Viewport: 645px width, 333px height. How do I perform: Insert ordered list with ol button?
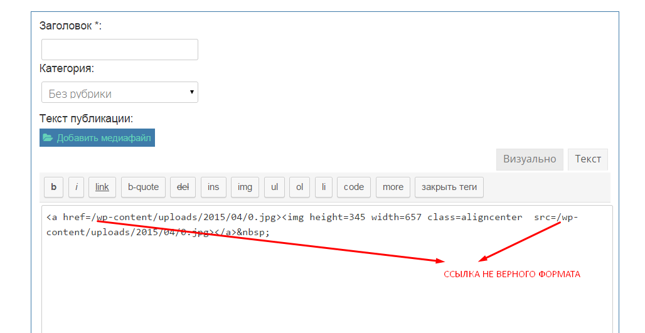(299, 187)
